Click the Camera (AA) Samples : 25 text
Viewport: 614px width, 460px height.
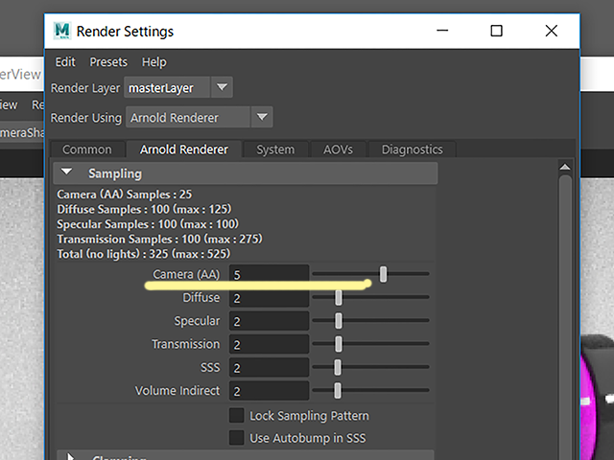tap(125, 194)
